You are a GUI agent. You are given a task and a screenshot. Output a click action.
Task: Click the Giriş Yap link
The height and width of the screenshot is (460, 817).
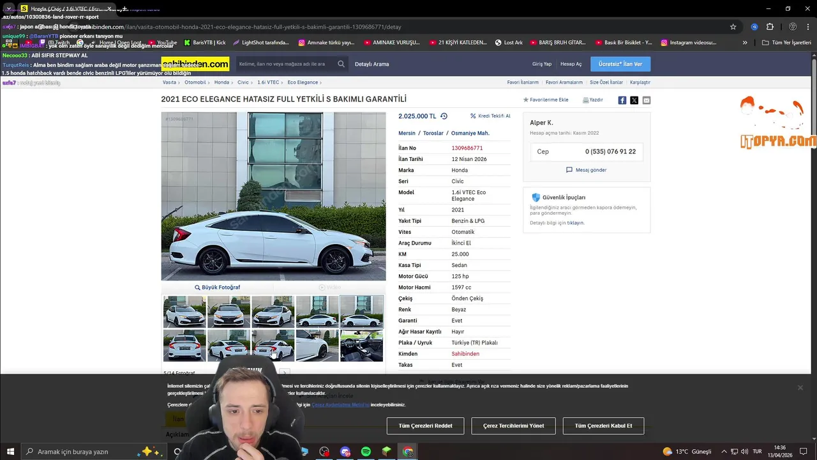click(x=542, y=64)
